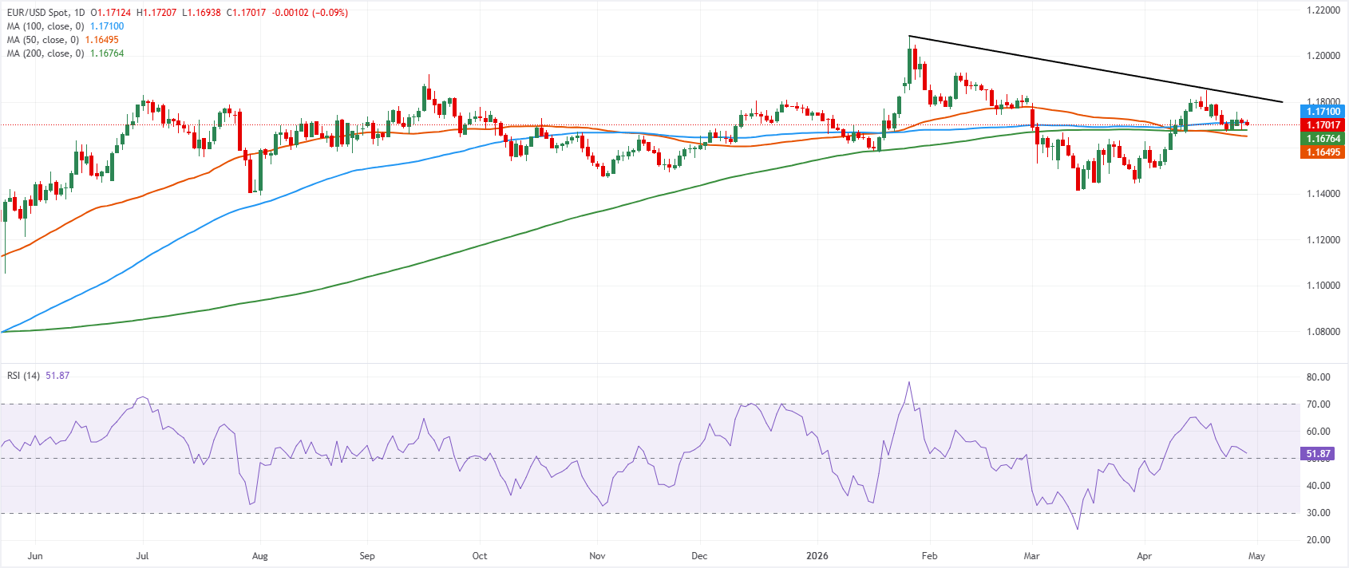Click the Jul label on time axis

pos(143,555)
